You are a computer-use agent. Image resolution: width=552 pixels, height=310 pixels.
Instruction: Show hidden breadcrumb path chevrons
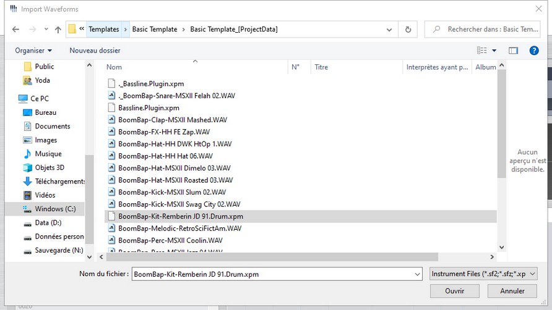point(82,29)
